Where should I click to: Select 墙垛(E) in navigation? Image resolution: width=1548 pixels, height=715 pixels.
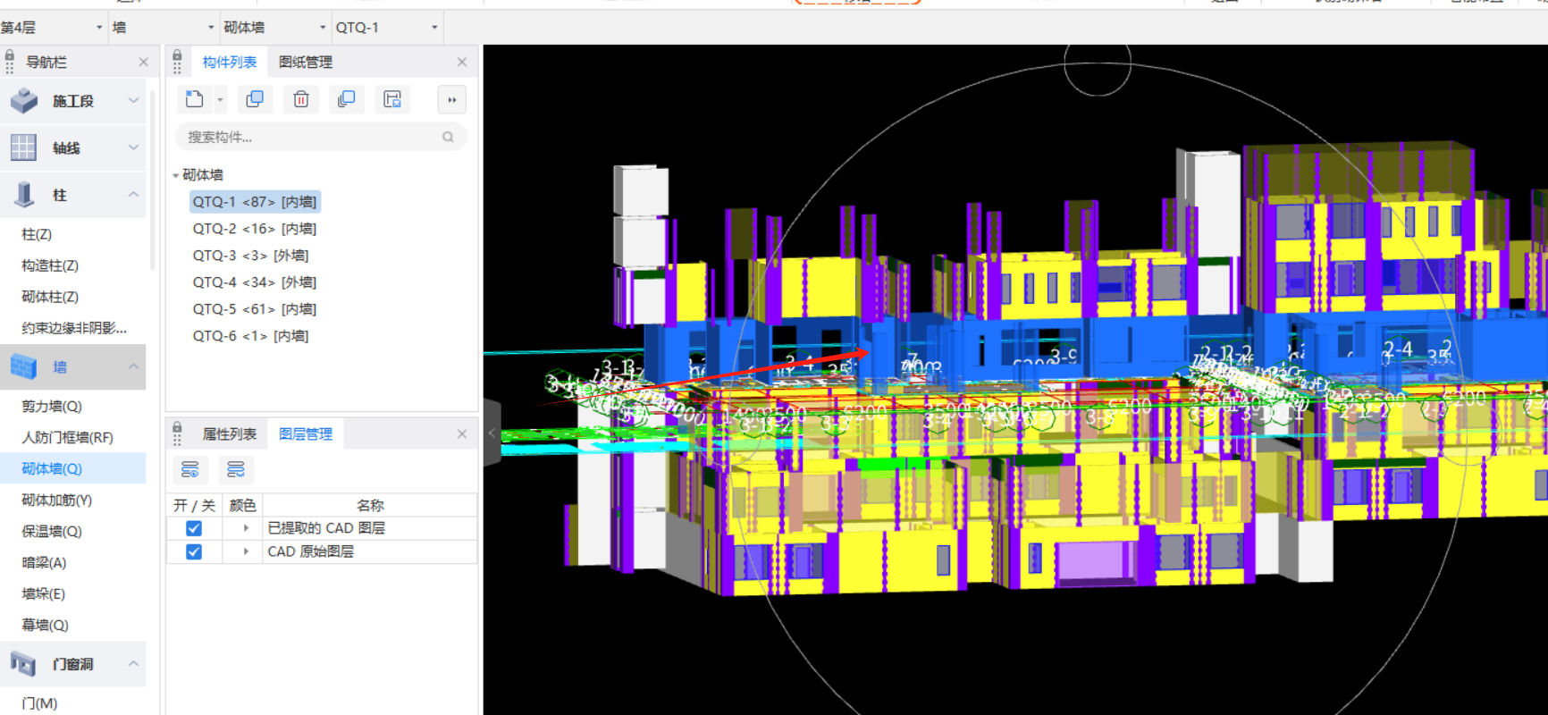coord(43,593)
